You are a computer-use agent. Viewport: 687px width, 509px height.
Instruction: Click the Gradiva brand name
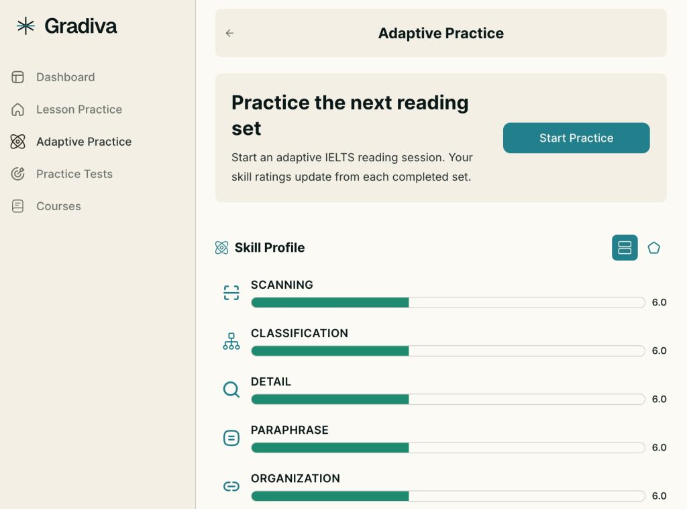pyautogui.click(x=81, y=26)
